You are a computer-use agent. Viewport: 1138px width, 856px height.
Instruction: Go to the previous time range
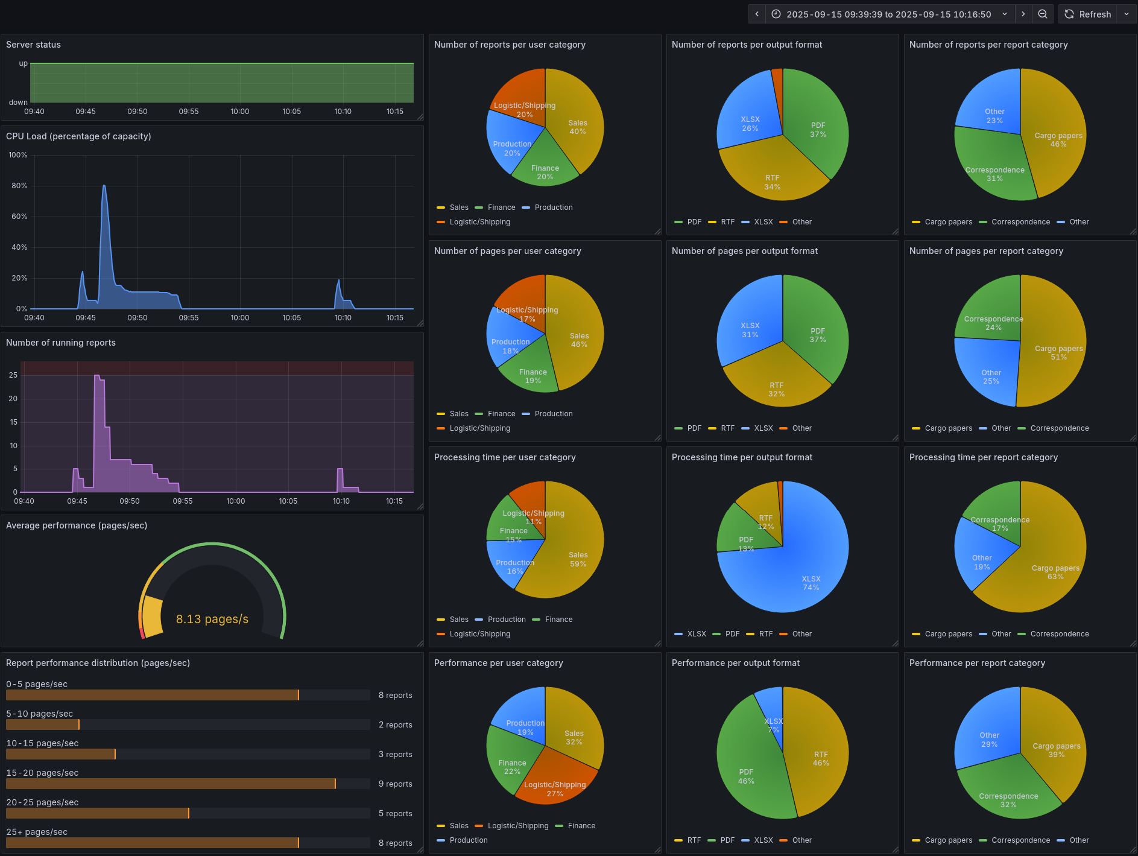757,14
